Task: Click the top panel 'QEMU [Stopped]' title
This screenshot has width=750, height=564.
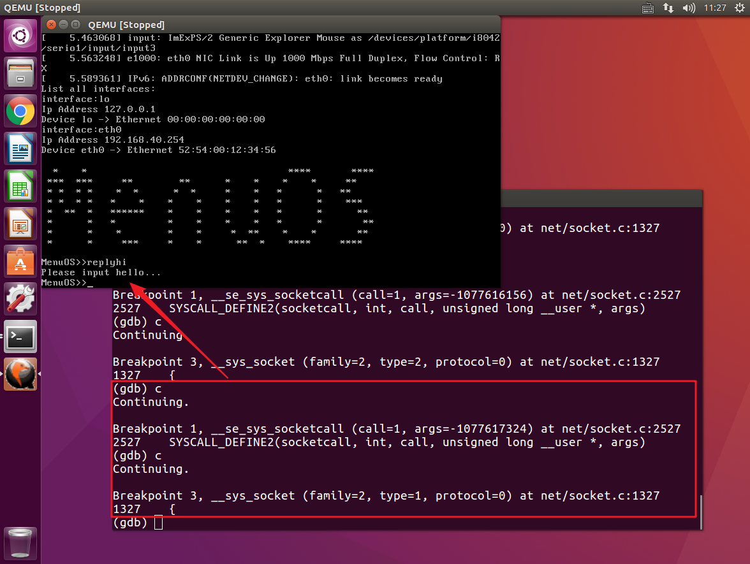Action: (42, 8)
